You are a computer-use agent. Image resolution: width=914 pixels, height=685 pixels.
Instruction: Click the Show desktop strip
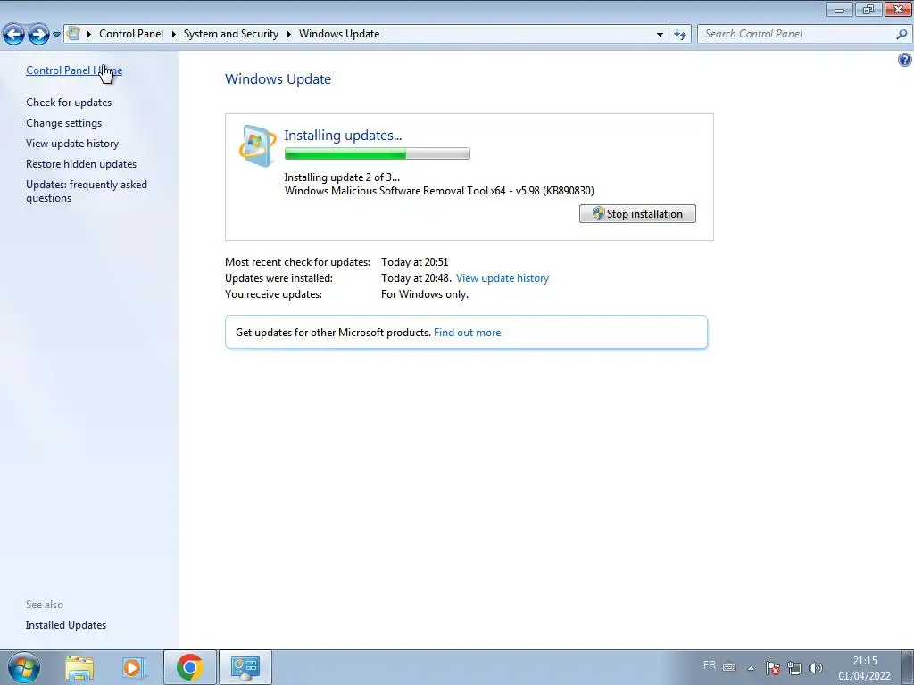click(x=907, y=667)
